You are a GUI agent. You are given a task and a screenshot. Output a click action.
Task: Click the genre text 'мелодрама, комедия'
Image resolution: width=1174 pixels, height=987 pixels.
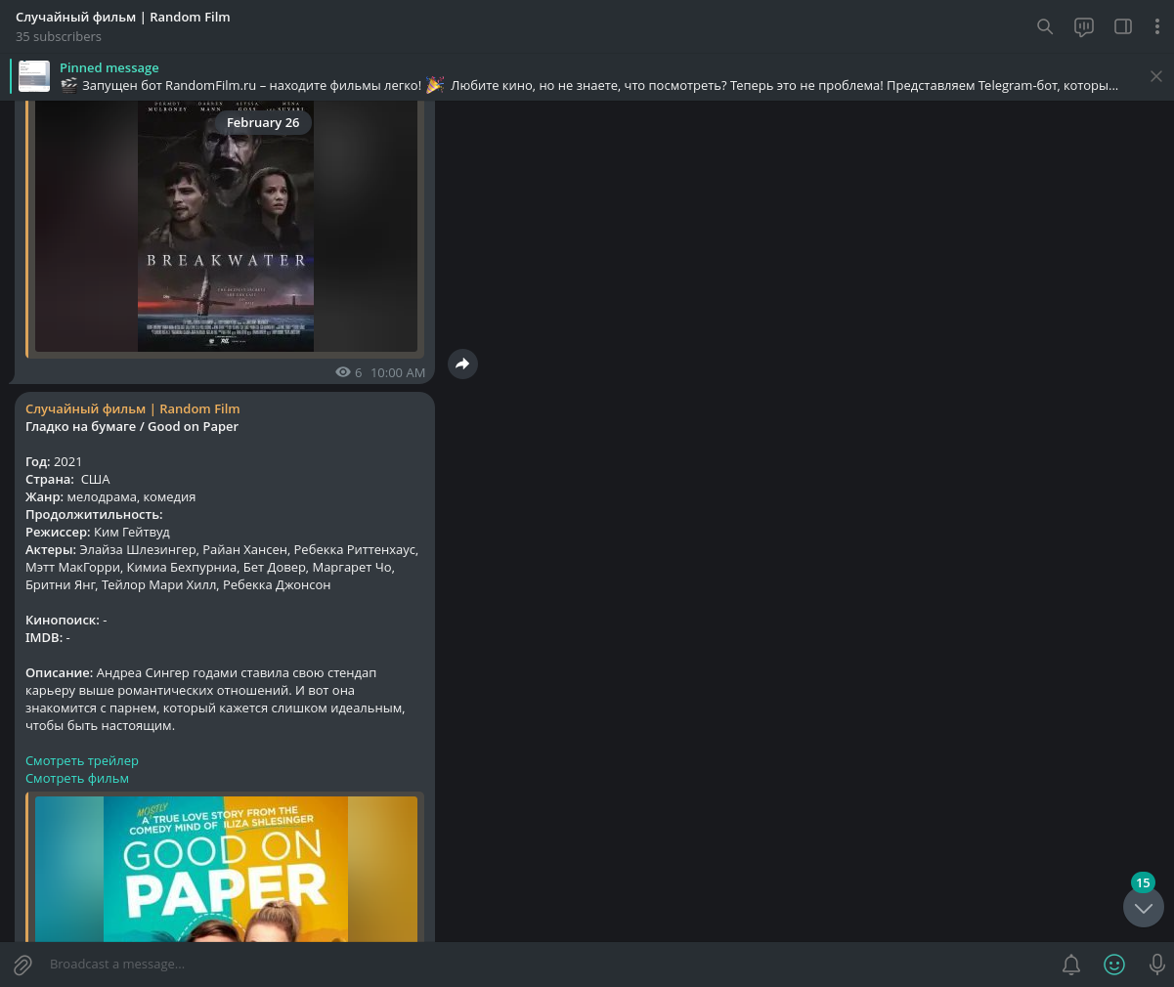[131, 496]
